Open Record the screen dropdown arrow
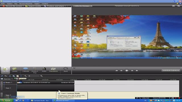 [x=23, y=6]
